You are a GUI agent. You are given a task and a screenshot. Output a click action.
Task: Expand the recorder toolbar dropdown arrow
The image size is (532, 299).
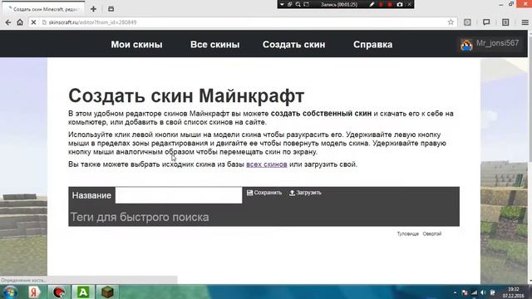pyautogui.click(x=282, y=4)
